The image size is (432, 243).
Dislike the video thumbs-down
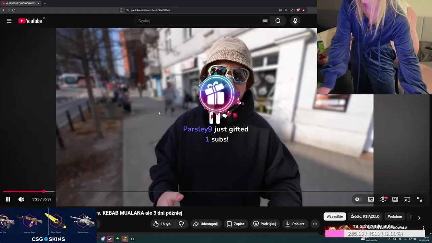click(x=181, y=224)
